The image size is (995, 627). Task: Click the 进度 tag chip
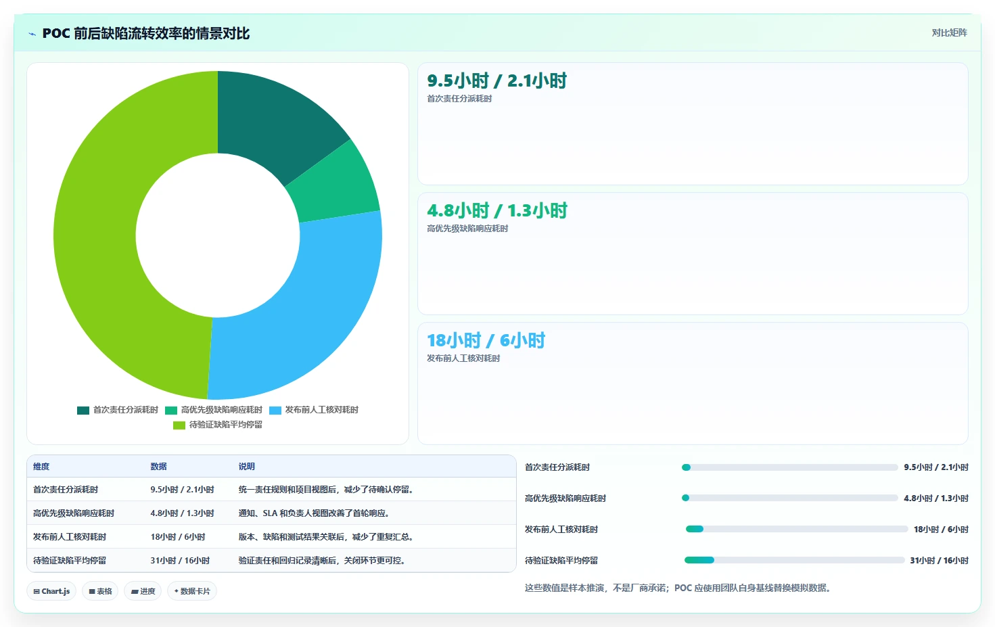[143, 591]
